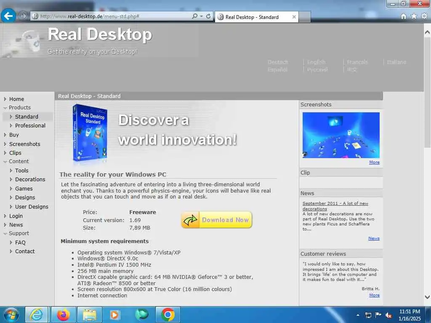Open the Windows Start button
This screenshot has width=431, height=323.
pyautogui.click(x=11, y=315)
